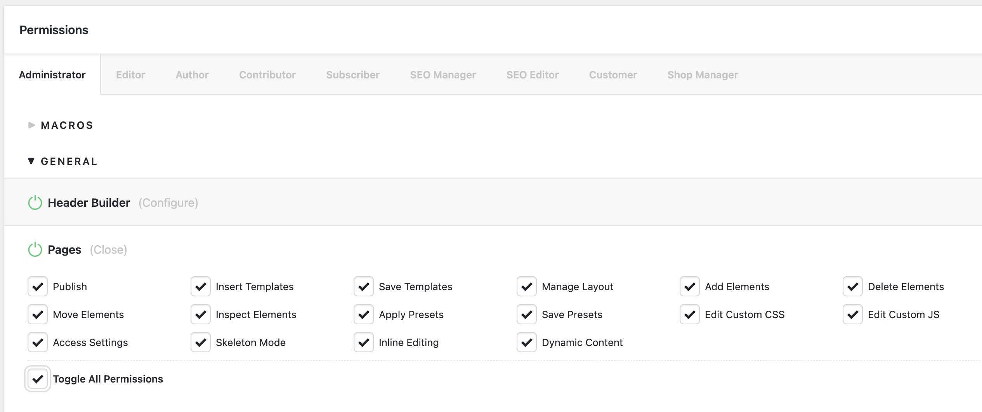Uncheck the Inline Editing option

coord(364,343)
